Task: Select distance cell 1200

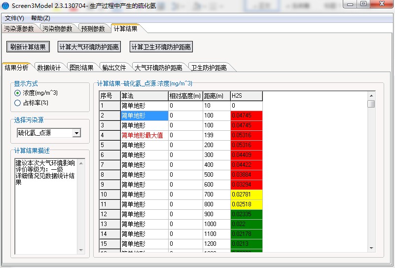Action: point(216,244)
